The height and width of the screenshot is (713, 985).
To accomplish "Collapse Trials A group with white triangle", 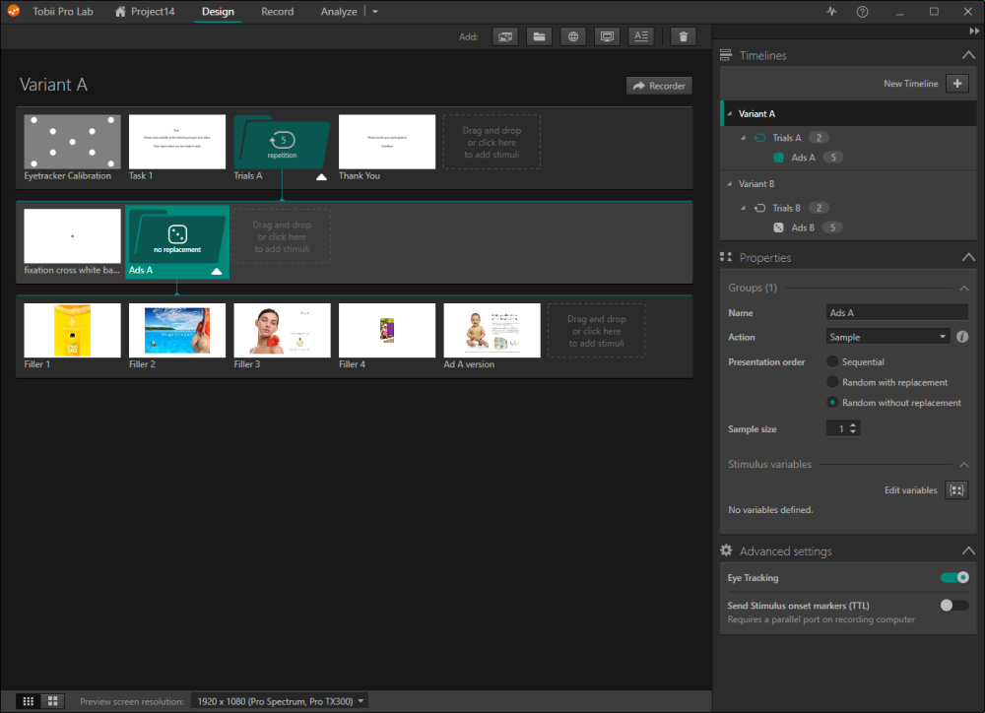I will tap(322, 177).
